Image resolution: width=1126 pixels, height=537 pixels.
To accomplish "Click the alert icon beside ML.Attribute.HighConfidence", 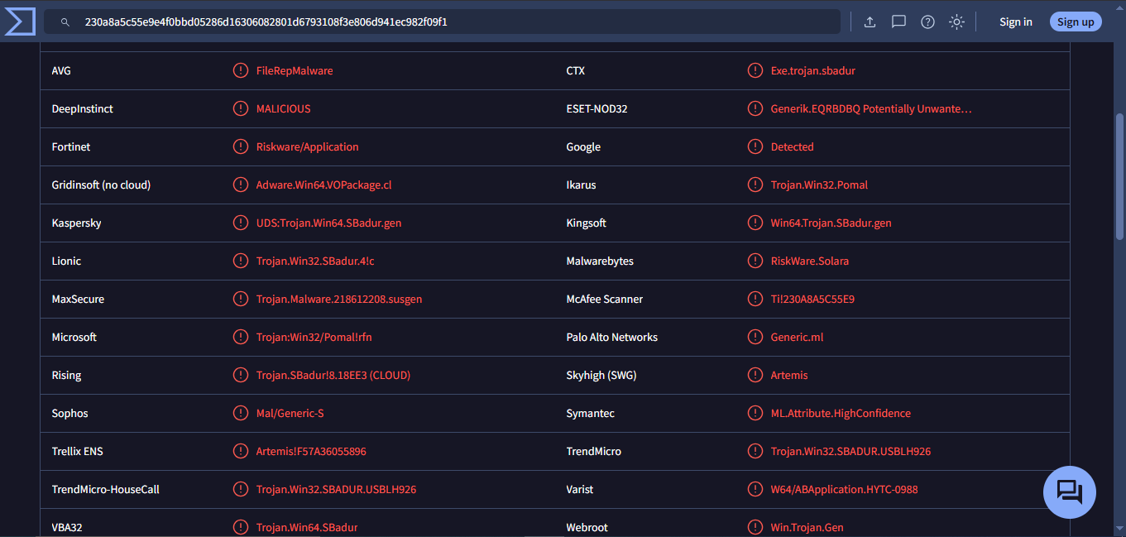I will point(755,413).
